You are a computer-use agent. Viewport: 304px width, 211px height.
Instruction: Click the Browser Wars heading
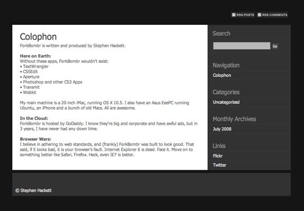pyautogui.click(x=35, y=139)
